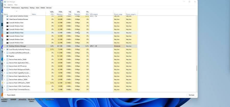Switch to the Startup tab
Screen dimensions: 230x107
(x=32, y=8)
